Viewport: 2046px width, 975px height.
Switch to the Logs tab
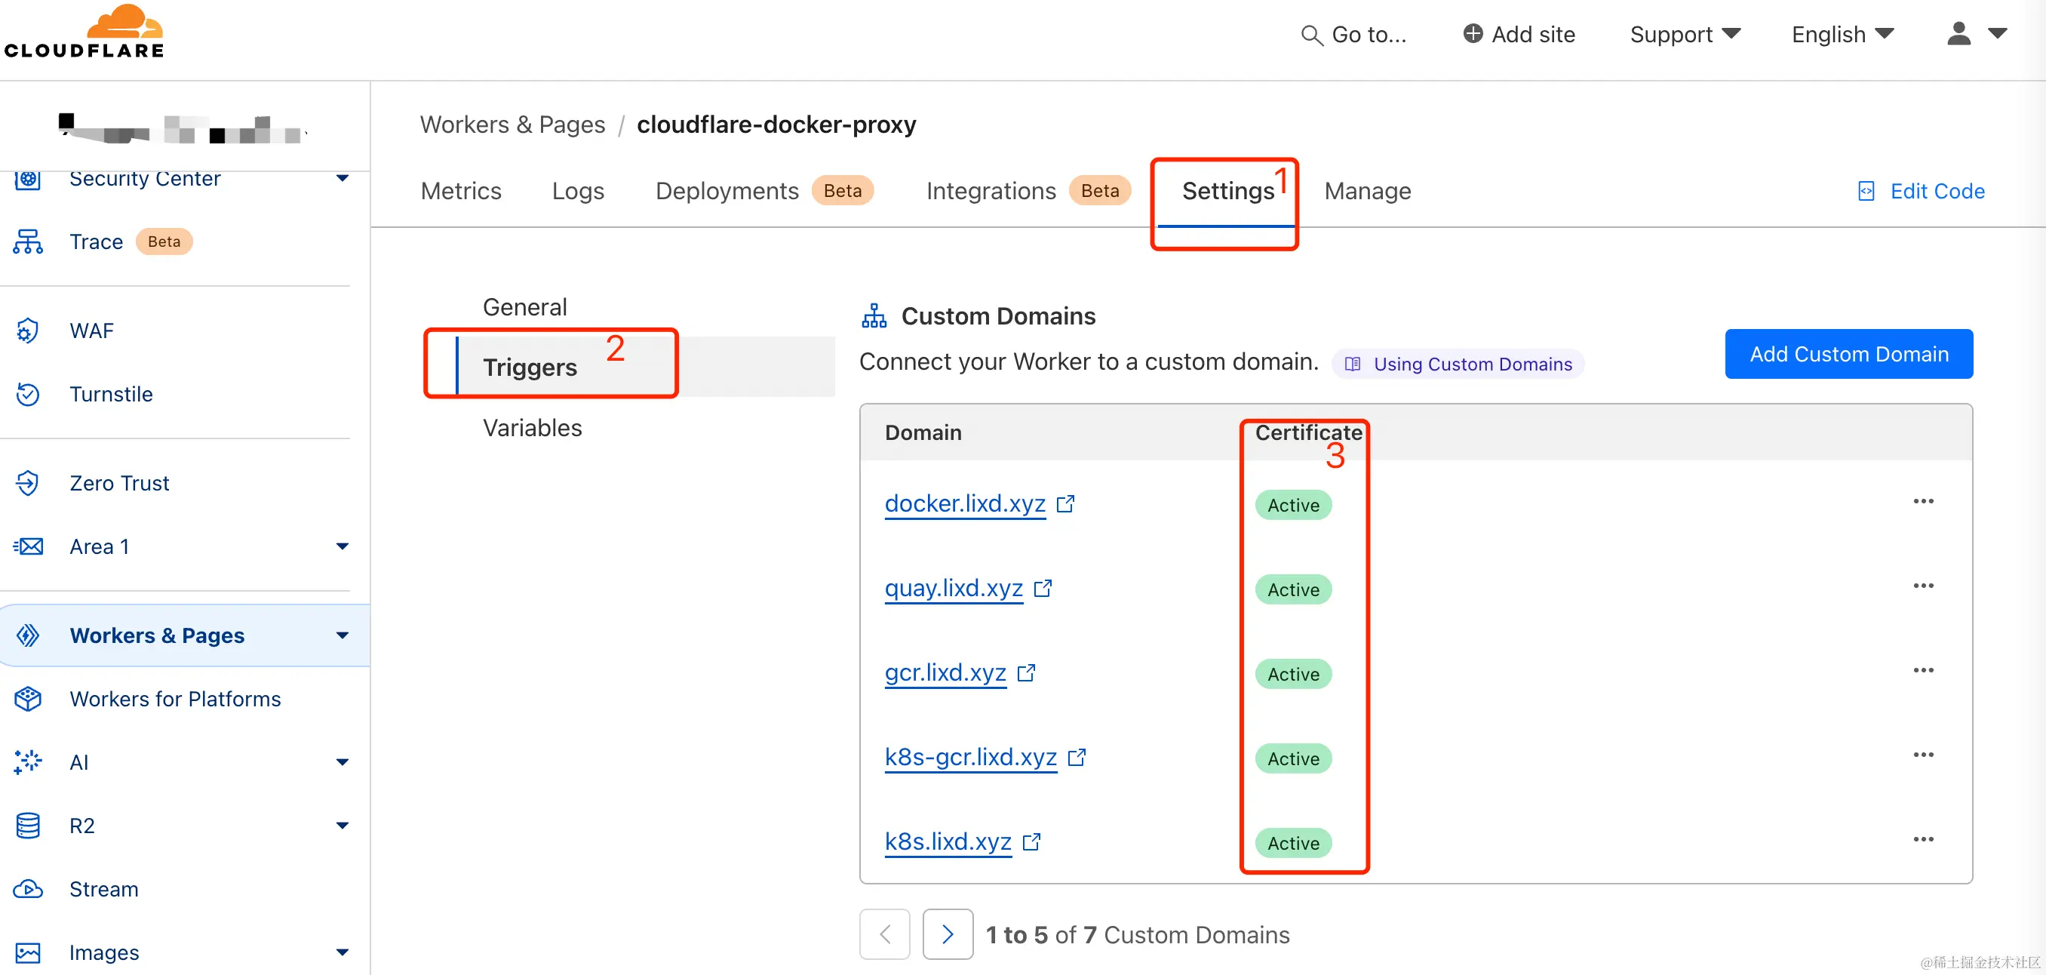[x=578, y=192]
